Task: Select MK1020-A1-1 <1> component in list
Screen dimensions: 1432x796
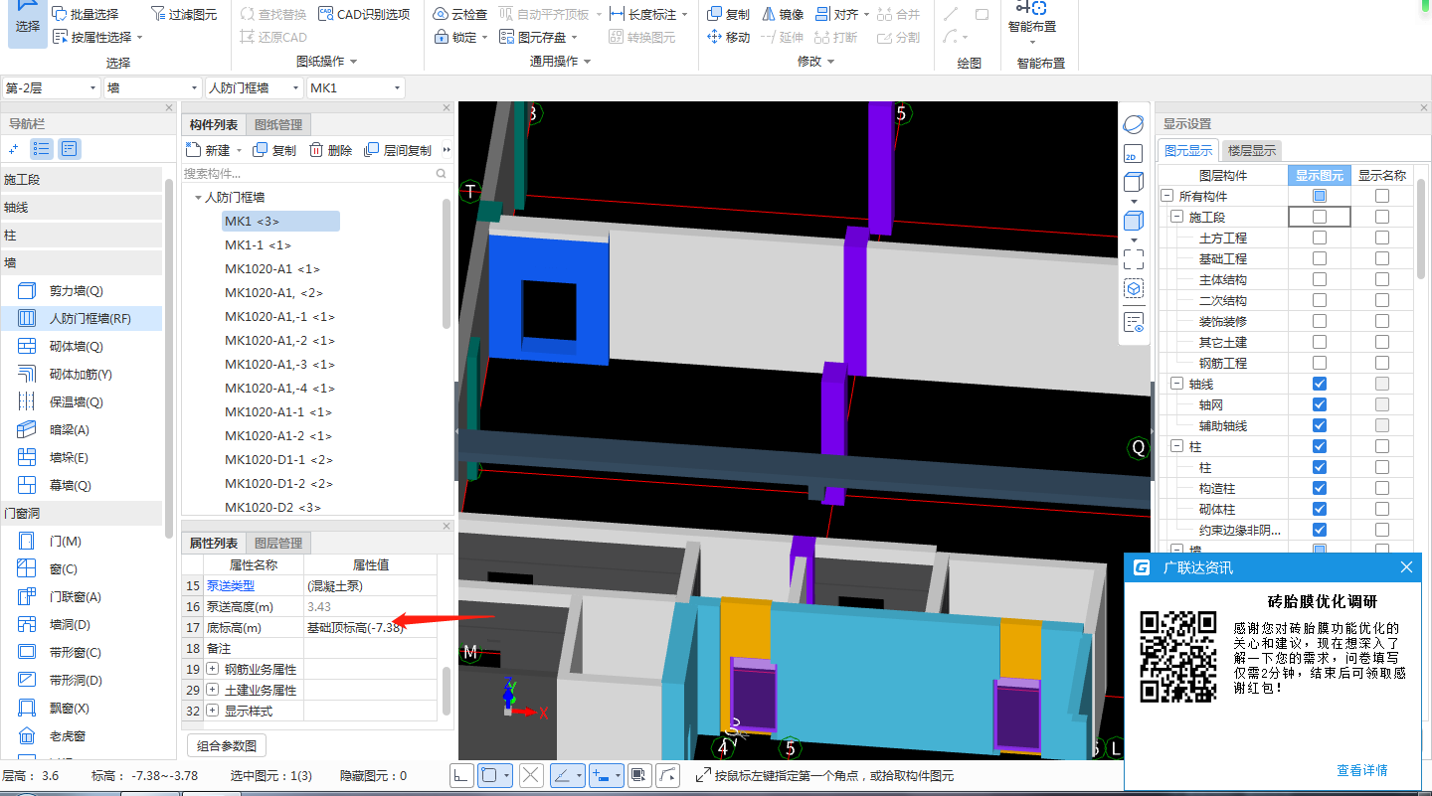Action: point(278,411)
